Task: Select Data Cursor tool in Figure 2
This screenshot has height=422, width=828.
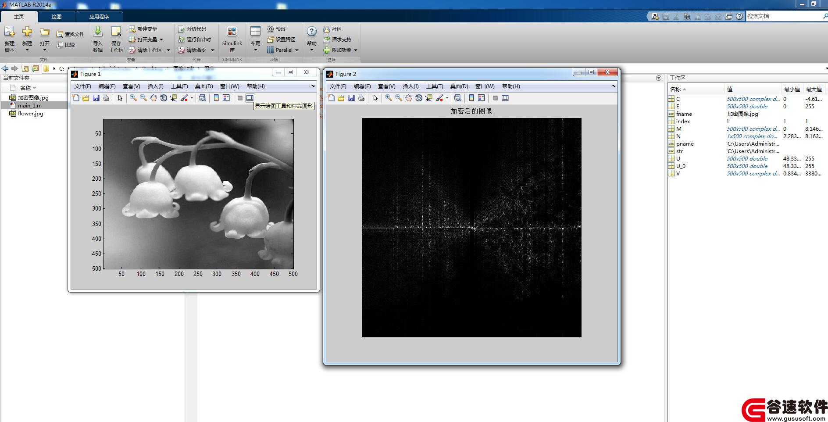Action: 429,98
